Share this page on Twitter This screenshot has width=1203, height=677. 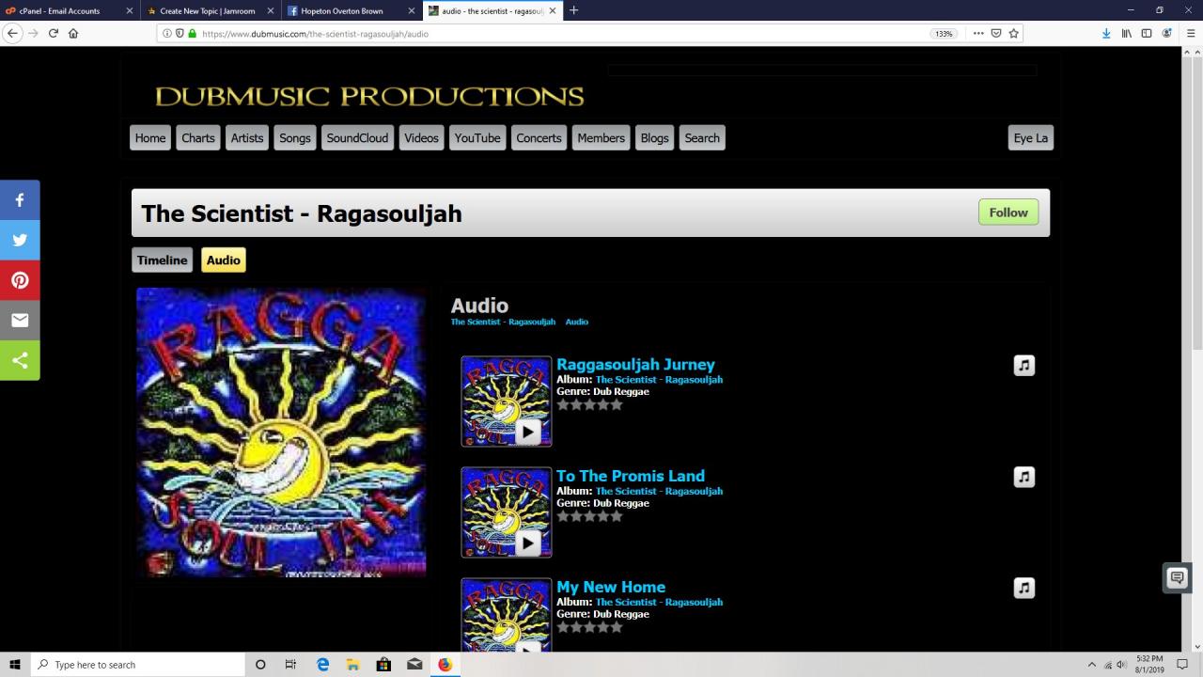point(20,240)
